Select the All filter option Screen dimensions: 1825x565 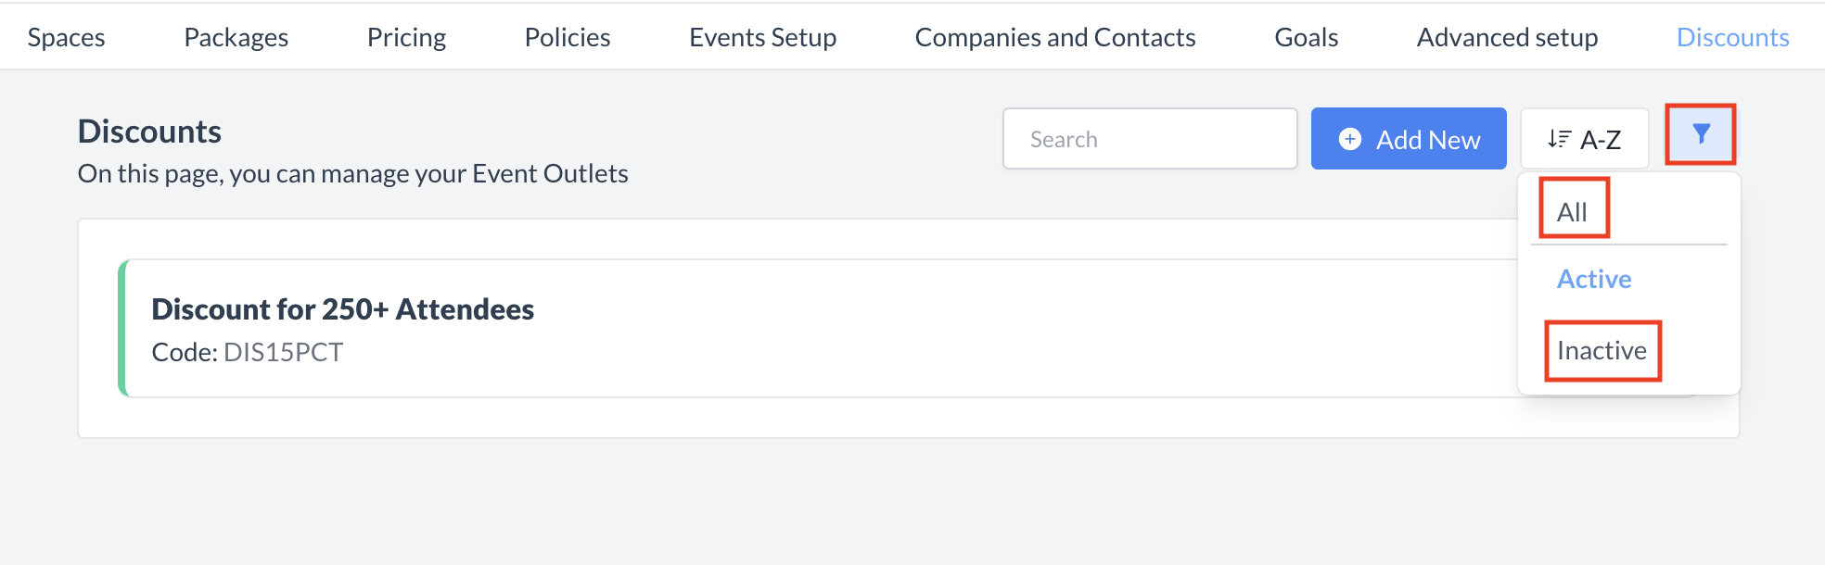tap(1573, 212)
